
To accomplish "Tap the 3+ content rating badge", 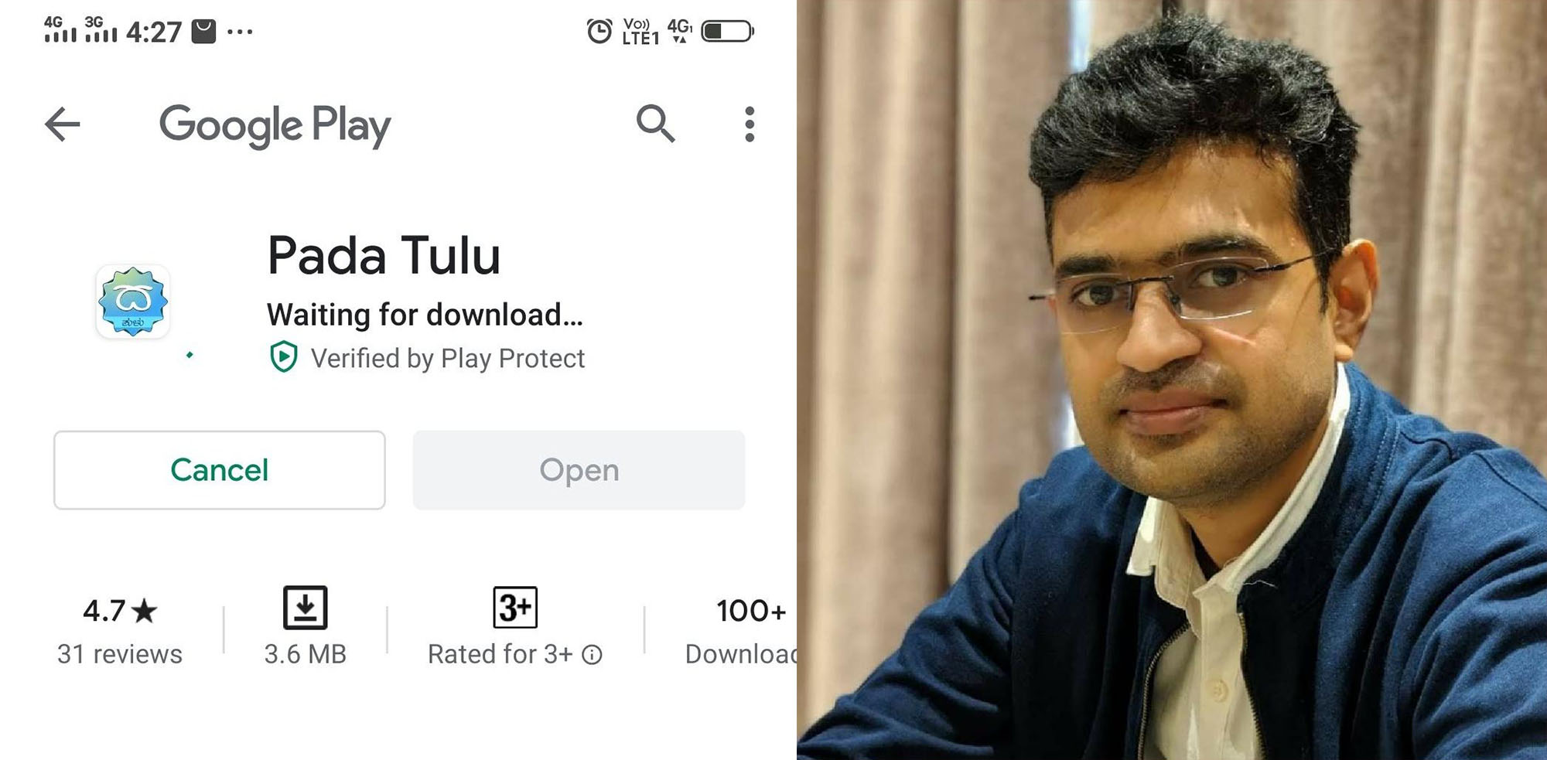I will (515, 608).
